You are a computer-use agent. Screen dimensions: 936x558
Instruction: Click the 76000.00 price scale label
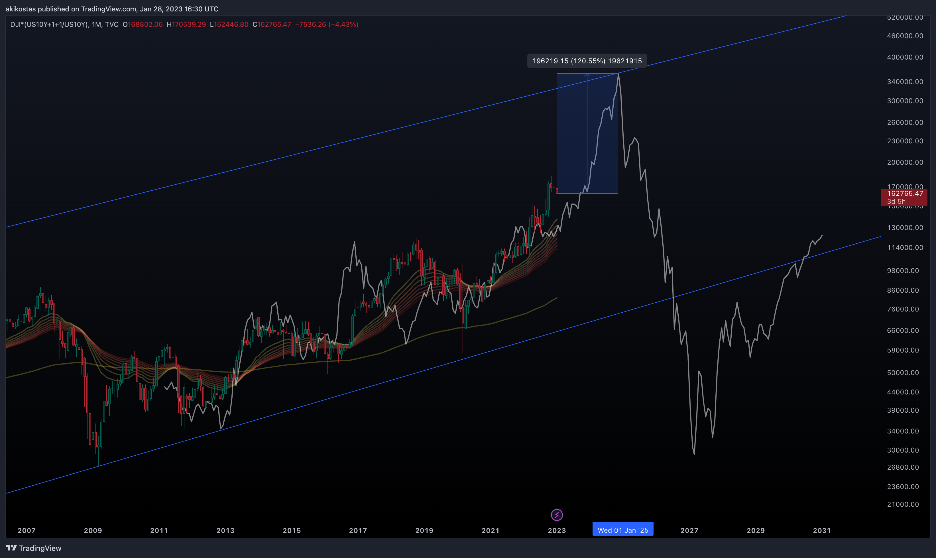pos(903,309)
